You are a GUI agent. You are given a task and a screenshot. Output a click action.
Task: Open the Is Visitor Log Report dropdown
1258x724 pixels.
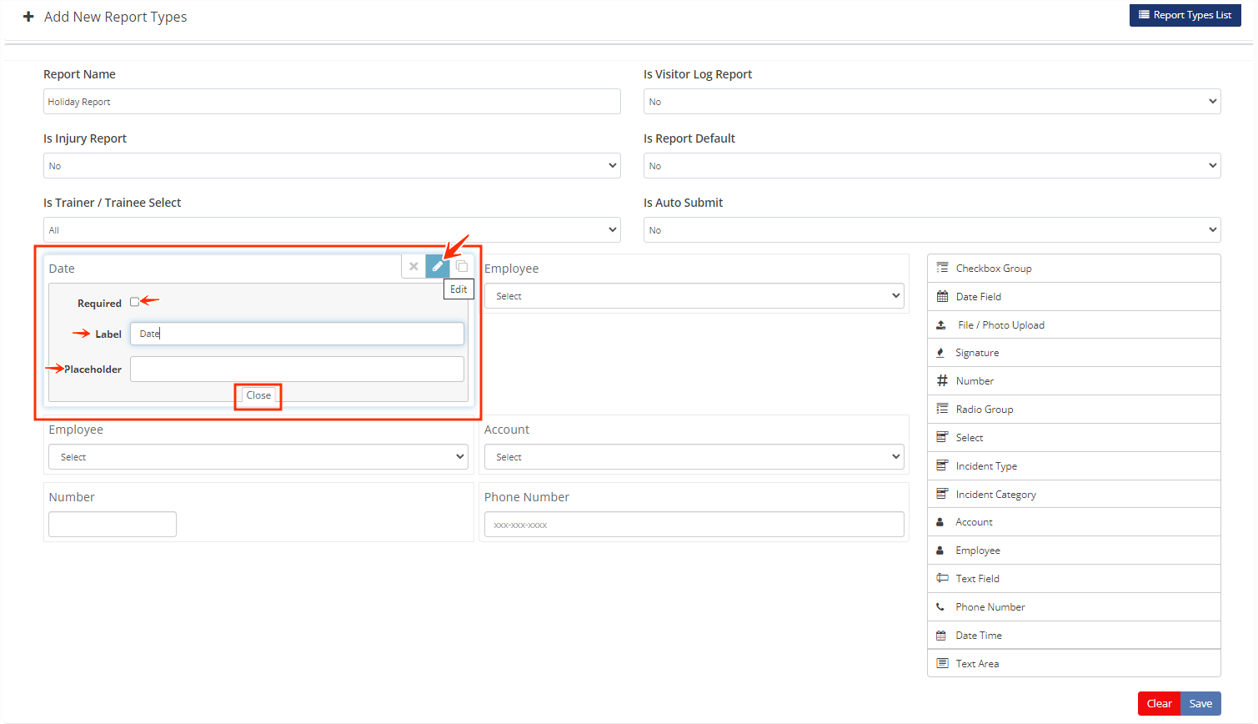coord(931,101)
